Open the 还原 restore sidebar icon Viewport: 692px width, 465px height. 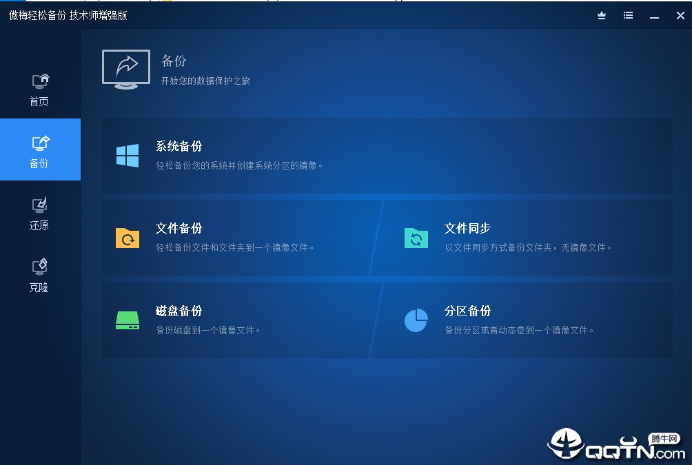tap(40, 205)
